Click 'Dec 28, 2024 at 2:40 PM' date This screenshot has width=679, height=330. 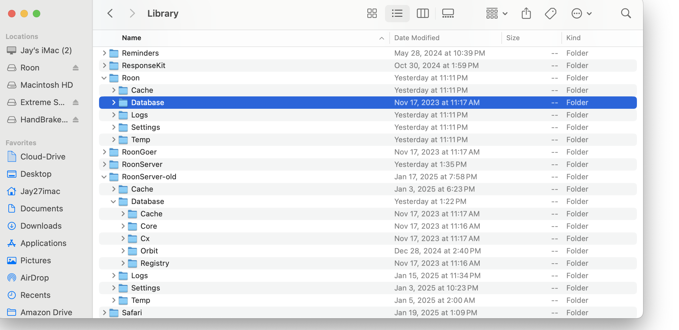(x=438, y=251)
